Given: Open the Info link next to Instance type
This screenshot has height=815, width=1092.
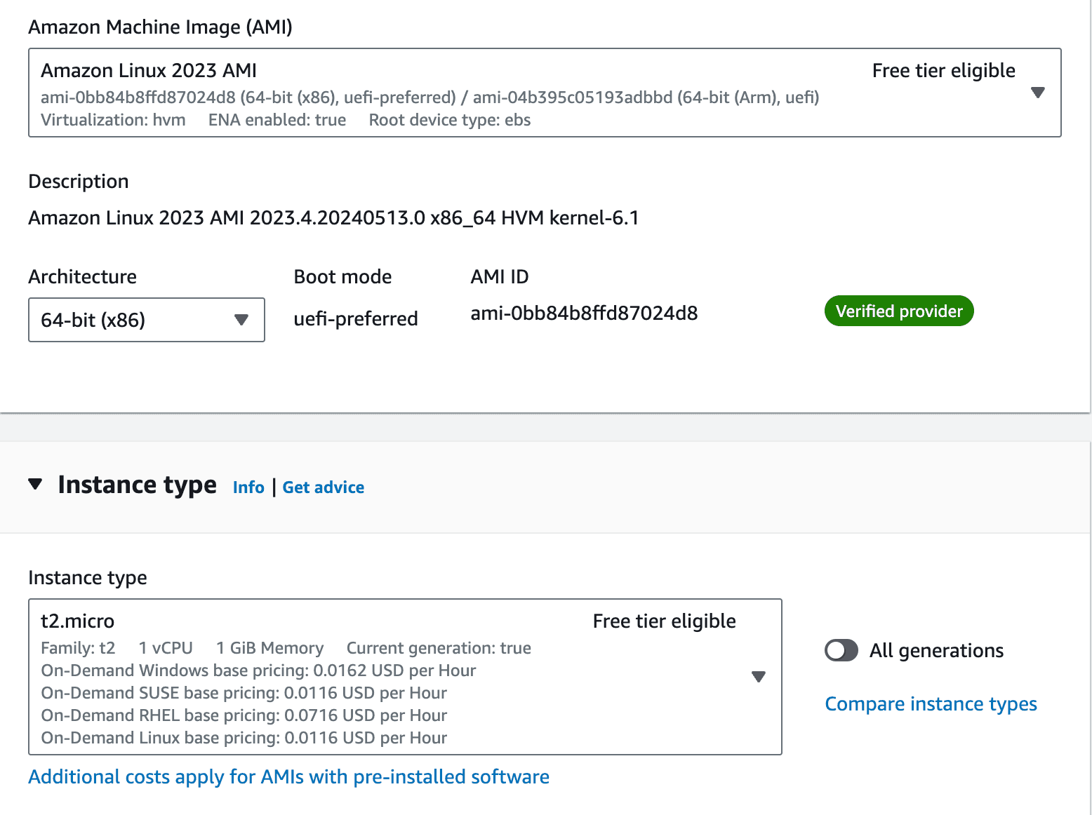Looking at the screenshot, I should 248,487.
